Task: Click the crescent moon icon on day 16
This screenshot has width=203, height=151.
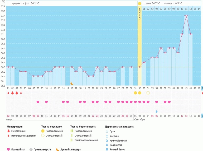Action: click(x=72, y=83)
